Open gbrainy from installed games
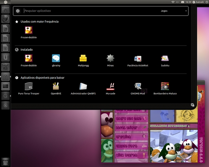This screenshot has height=167, width=209. [x=56, y=58]
